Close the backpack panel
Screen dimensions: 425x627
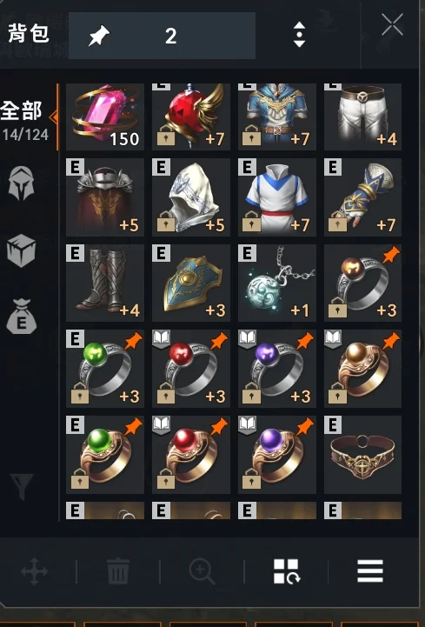click(x=392, y=25)
